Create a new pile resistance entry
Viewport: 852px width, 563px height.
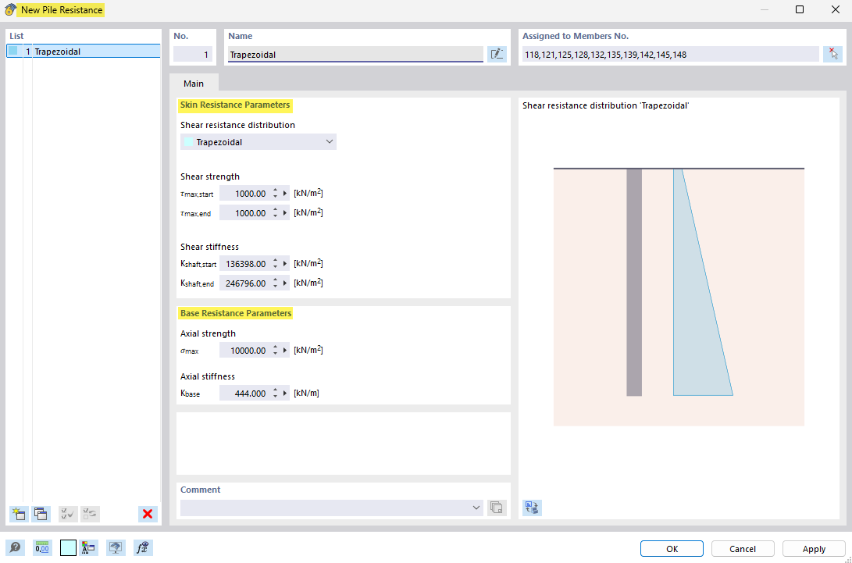[x=18, y=514]
